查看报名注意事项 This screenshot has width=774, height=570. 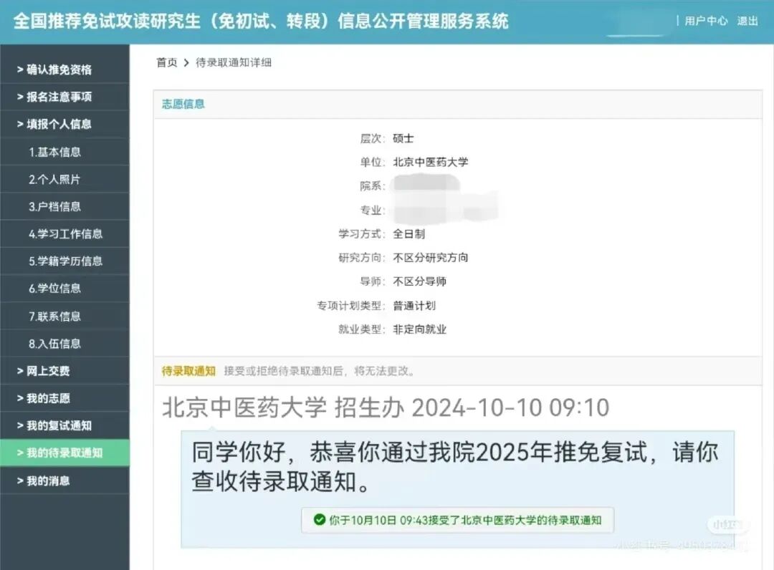(56, 97)
